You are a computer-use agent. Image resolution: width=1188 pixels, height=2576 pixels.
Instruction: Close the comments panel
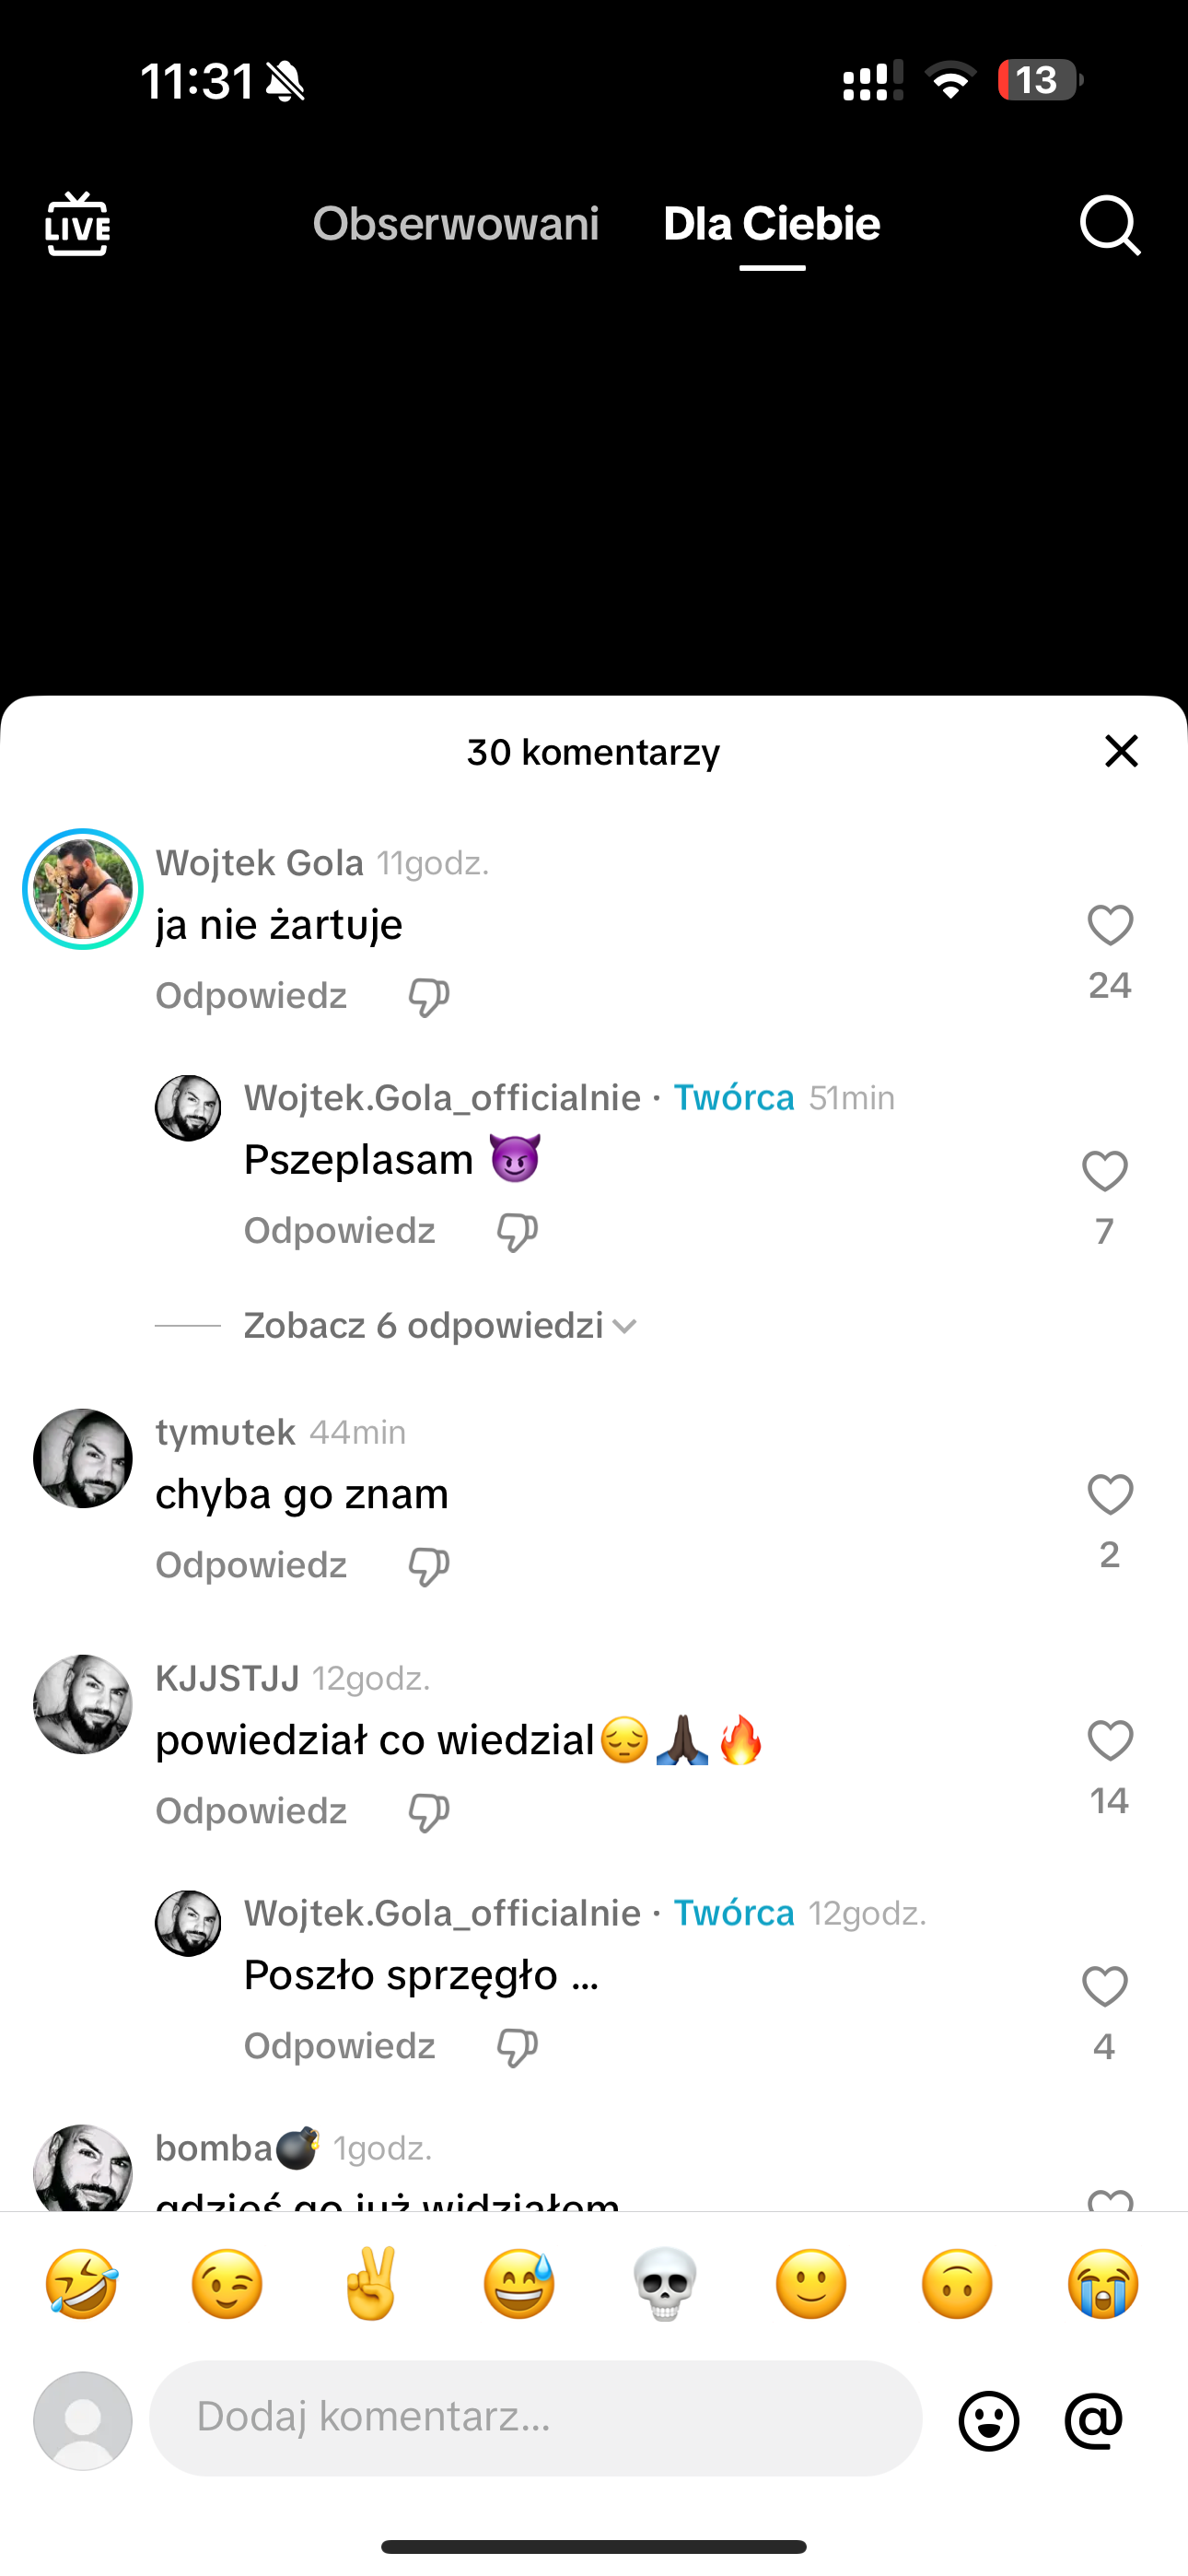1122,751
